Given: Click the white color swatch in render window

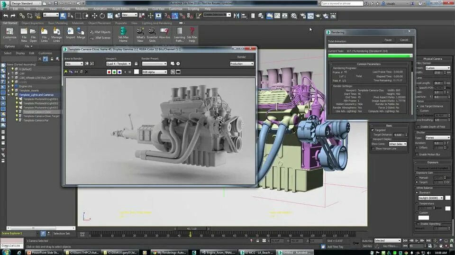Looking at the screenshot, I should point(136,72).
